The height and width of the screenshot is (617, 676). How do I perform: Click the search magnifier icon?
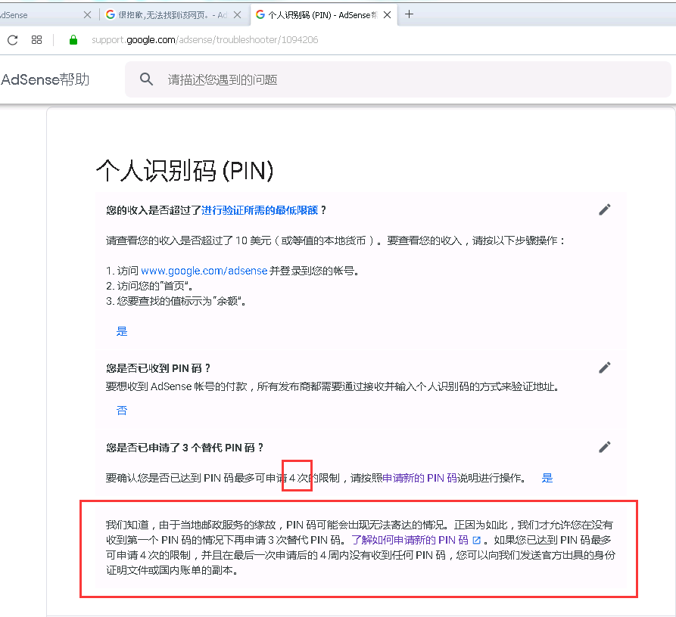pyautogui.click(x=146, y=79)
